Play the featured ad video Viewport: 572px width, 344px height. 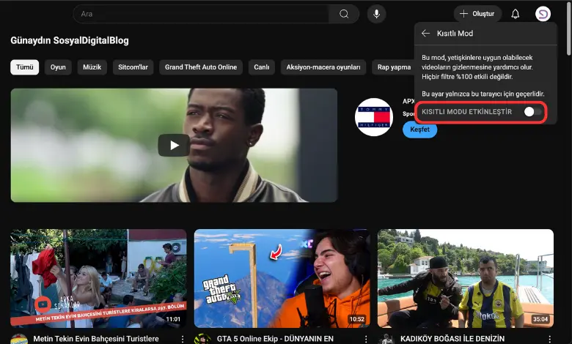(x=174, y=145)
